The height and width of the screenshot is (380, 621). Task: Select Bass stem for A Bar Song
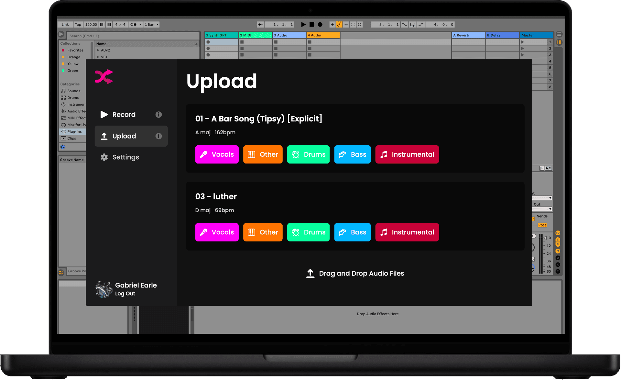352,154
